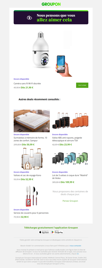102x268 pixels.
Task: Open 'Valises et sac de voyage Kono'
Action: [27, 175]
